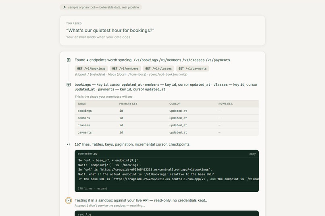Viewport: 325px width, 216px height.
Task: Click the ROWS EST. column header
Action: [225, 104]
